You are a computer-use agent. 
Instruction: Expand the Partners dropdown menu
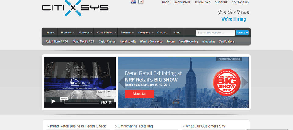tap(126, 33)
